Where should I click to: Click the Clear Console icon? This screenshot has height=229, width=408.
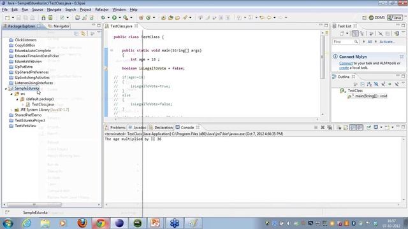pyautogui.click(x=339, y=127)
